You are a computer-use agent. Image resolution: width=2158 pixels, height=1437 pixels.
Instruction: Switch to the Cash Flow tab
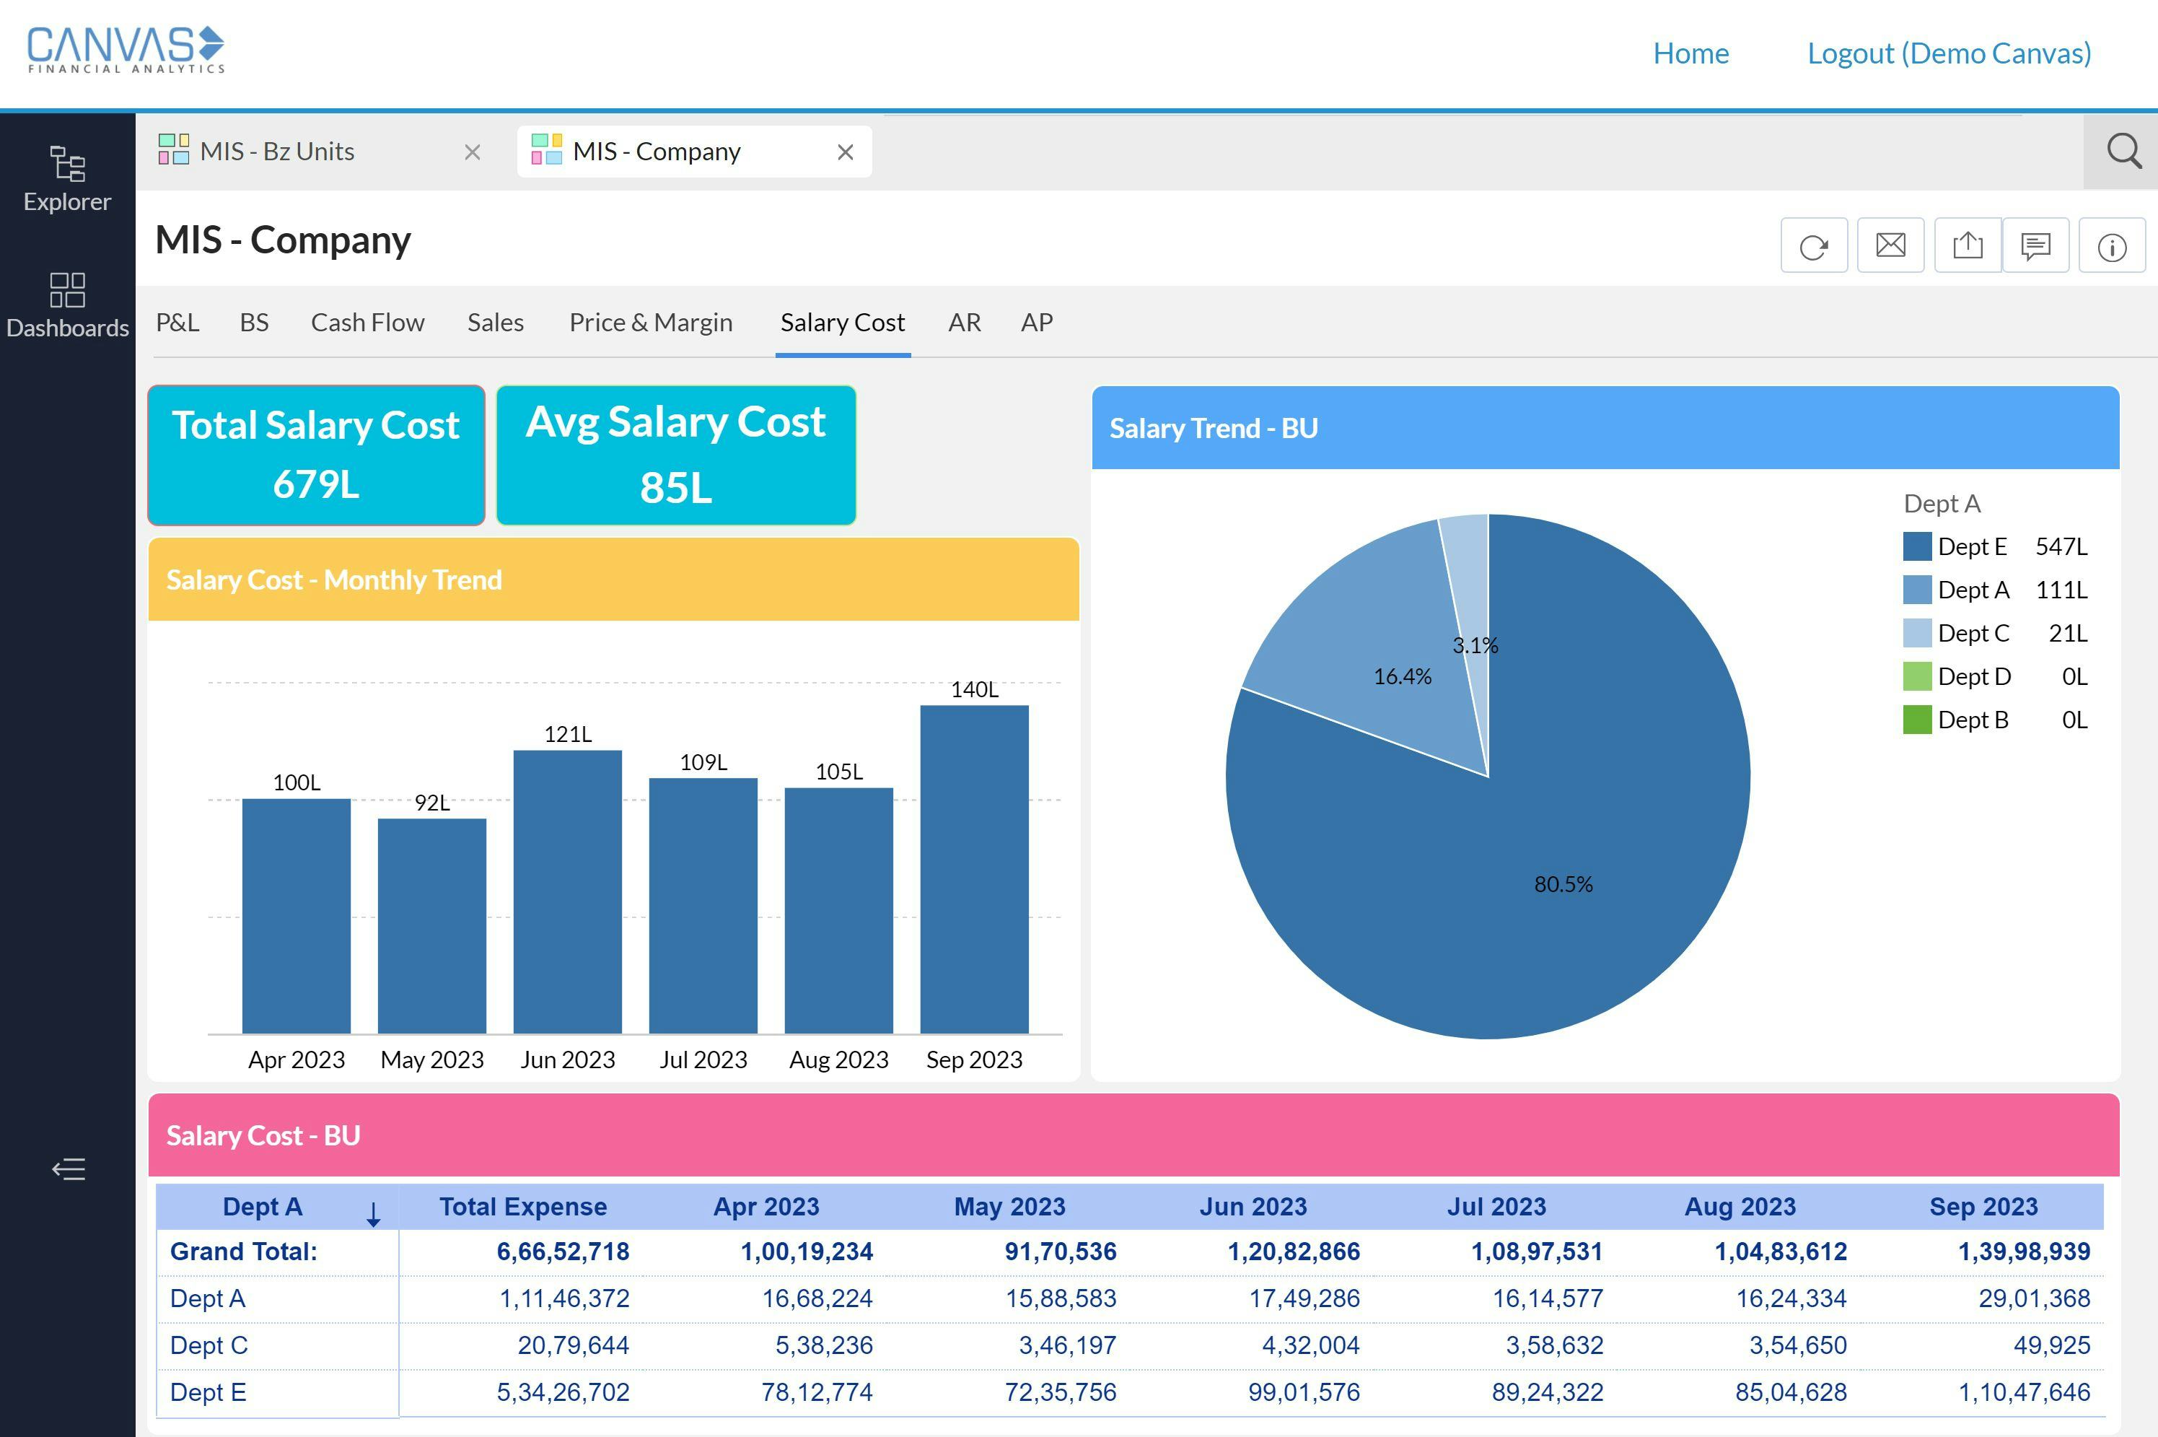coord(367,323)
